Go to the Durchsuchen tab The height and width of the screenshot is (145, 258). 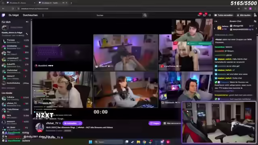pos(30,15)
